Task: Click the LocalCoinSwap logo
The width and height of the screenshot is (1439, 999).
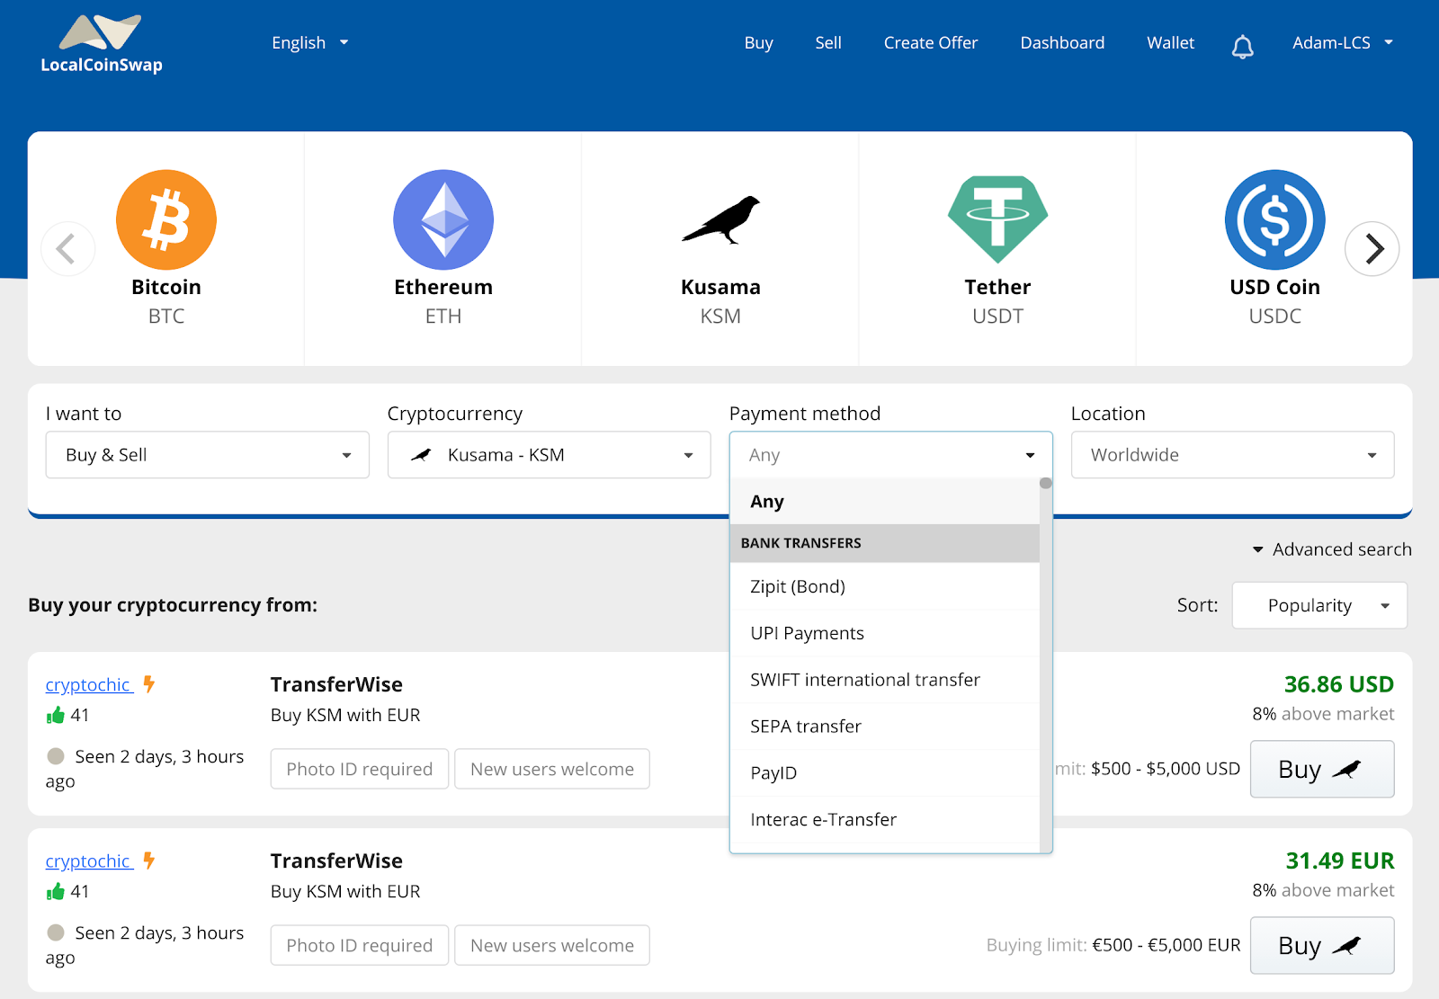Action: click(x=102, y=43)
